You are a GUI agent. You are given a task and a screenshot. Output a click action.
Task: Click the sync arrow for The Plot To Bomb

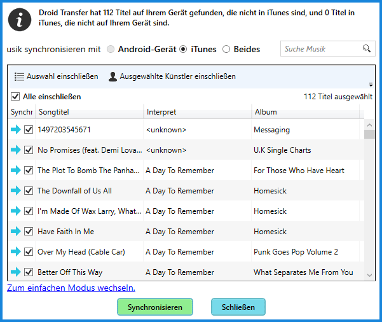click(x=16, y=171)
